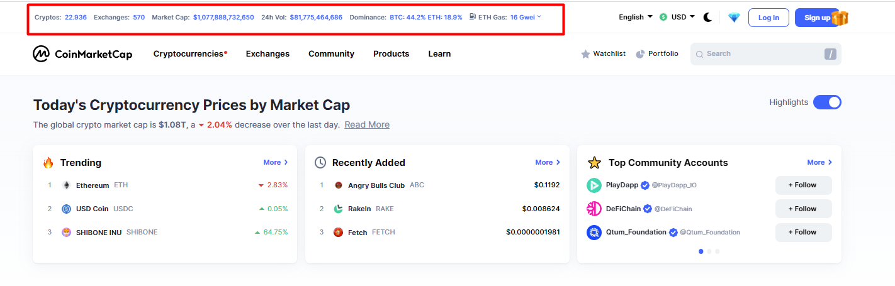Image resolution: width=895 pixels, height=286 pixels.
Task: Click the Log In button
Action: click(x=768, y=18)
